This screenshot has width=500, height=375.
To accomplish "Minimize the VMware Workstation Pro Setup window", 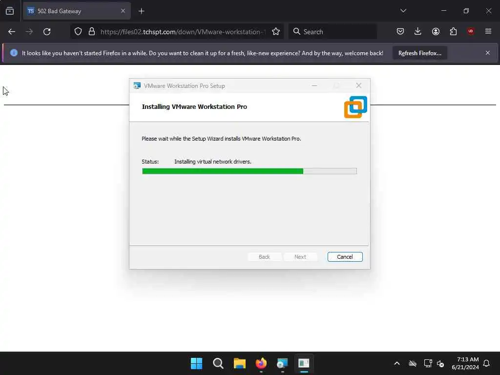I will [x=314, y=85].
